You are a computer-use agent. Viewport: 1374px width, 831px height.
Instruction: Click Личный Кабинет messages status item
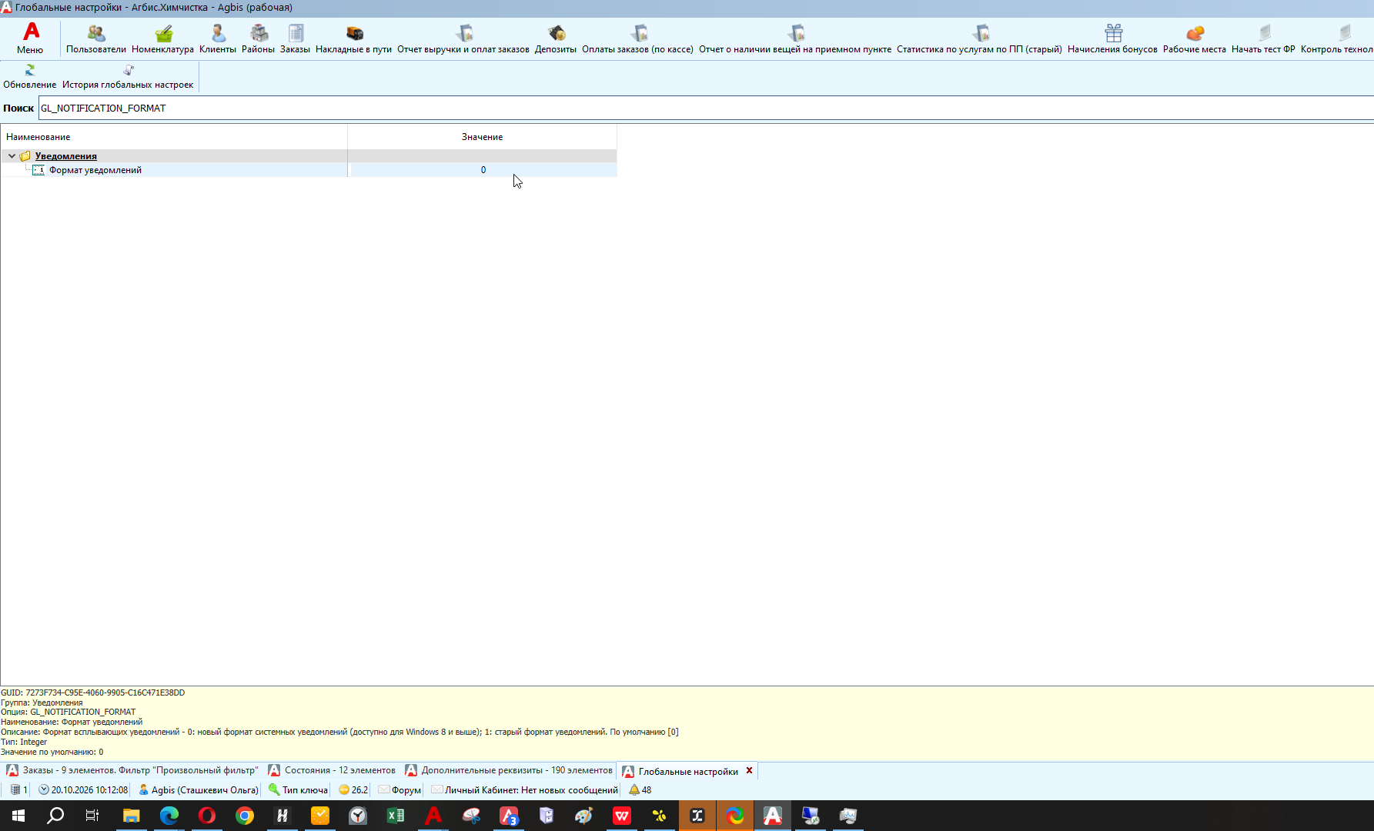[525, 789]
